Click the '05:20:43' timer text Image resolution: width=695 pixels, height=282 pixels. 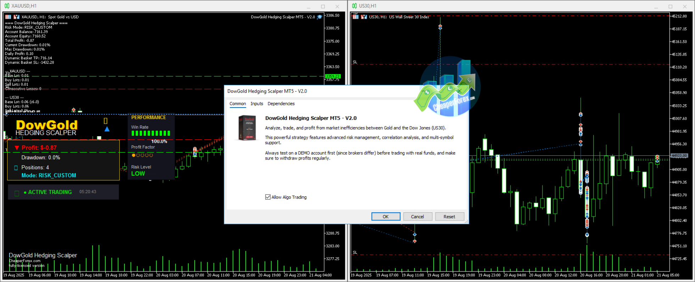click(x=88, y=192)
